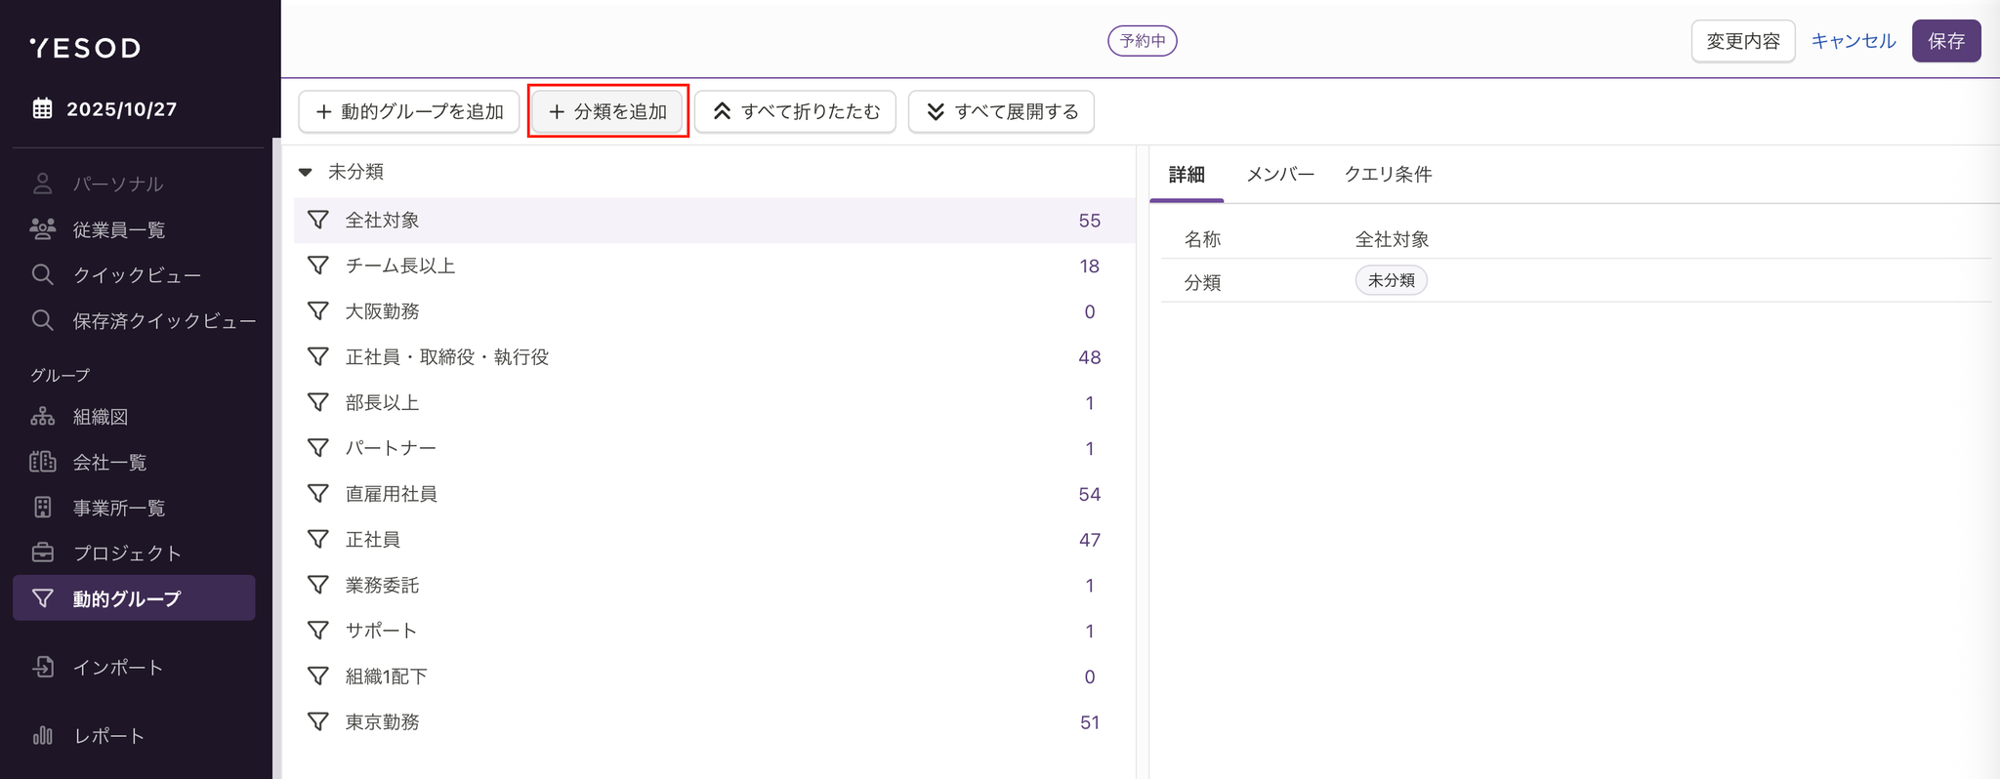Click filter icon next to チーム長以上

coord(317,266)
